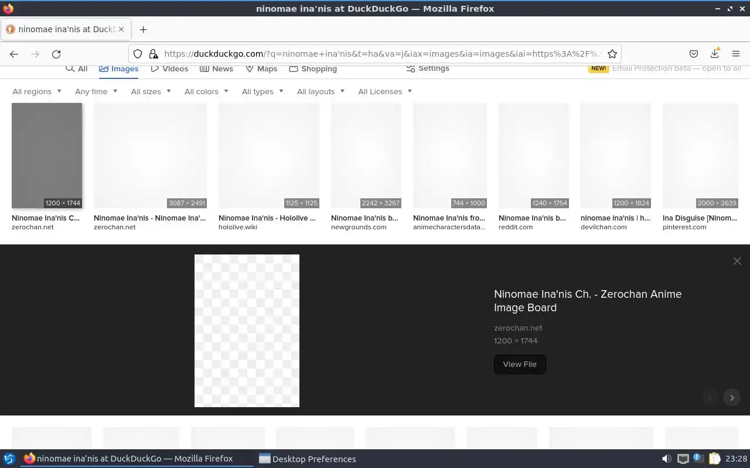Image resolution: width=750 pixels, height=468 pixels.
Task: Select the 1240 × 1754 reddit thumbnail
Action: tap(534, 156)
